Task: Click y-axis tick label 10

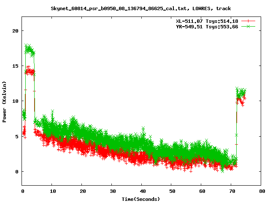Action: click(15, 101)
